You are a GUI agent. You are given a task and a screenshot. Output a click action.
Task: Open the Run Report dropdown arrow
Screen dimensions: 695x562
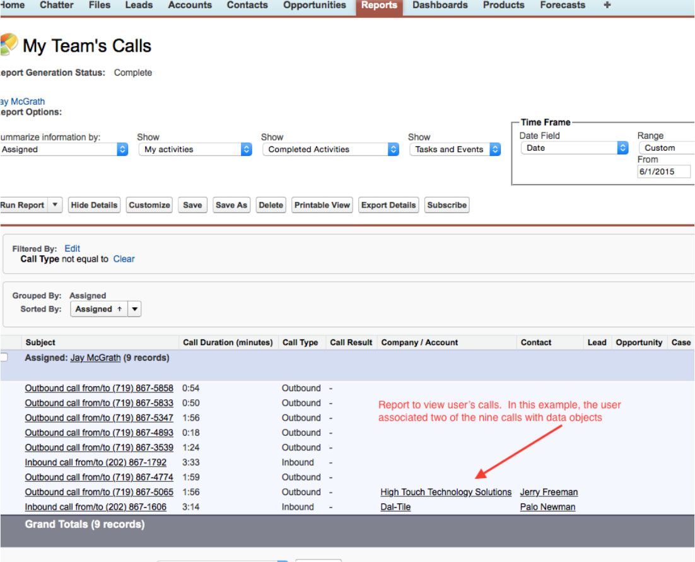[x=55, y=205]
